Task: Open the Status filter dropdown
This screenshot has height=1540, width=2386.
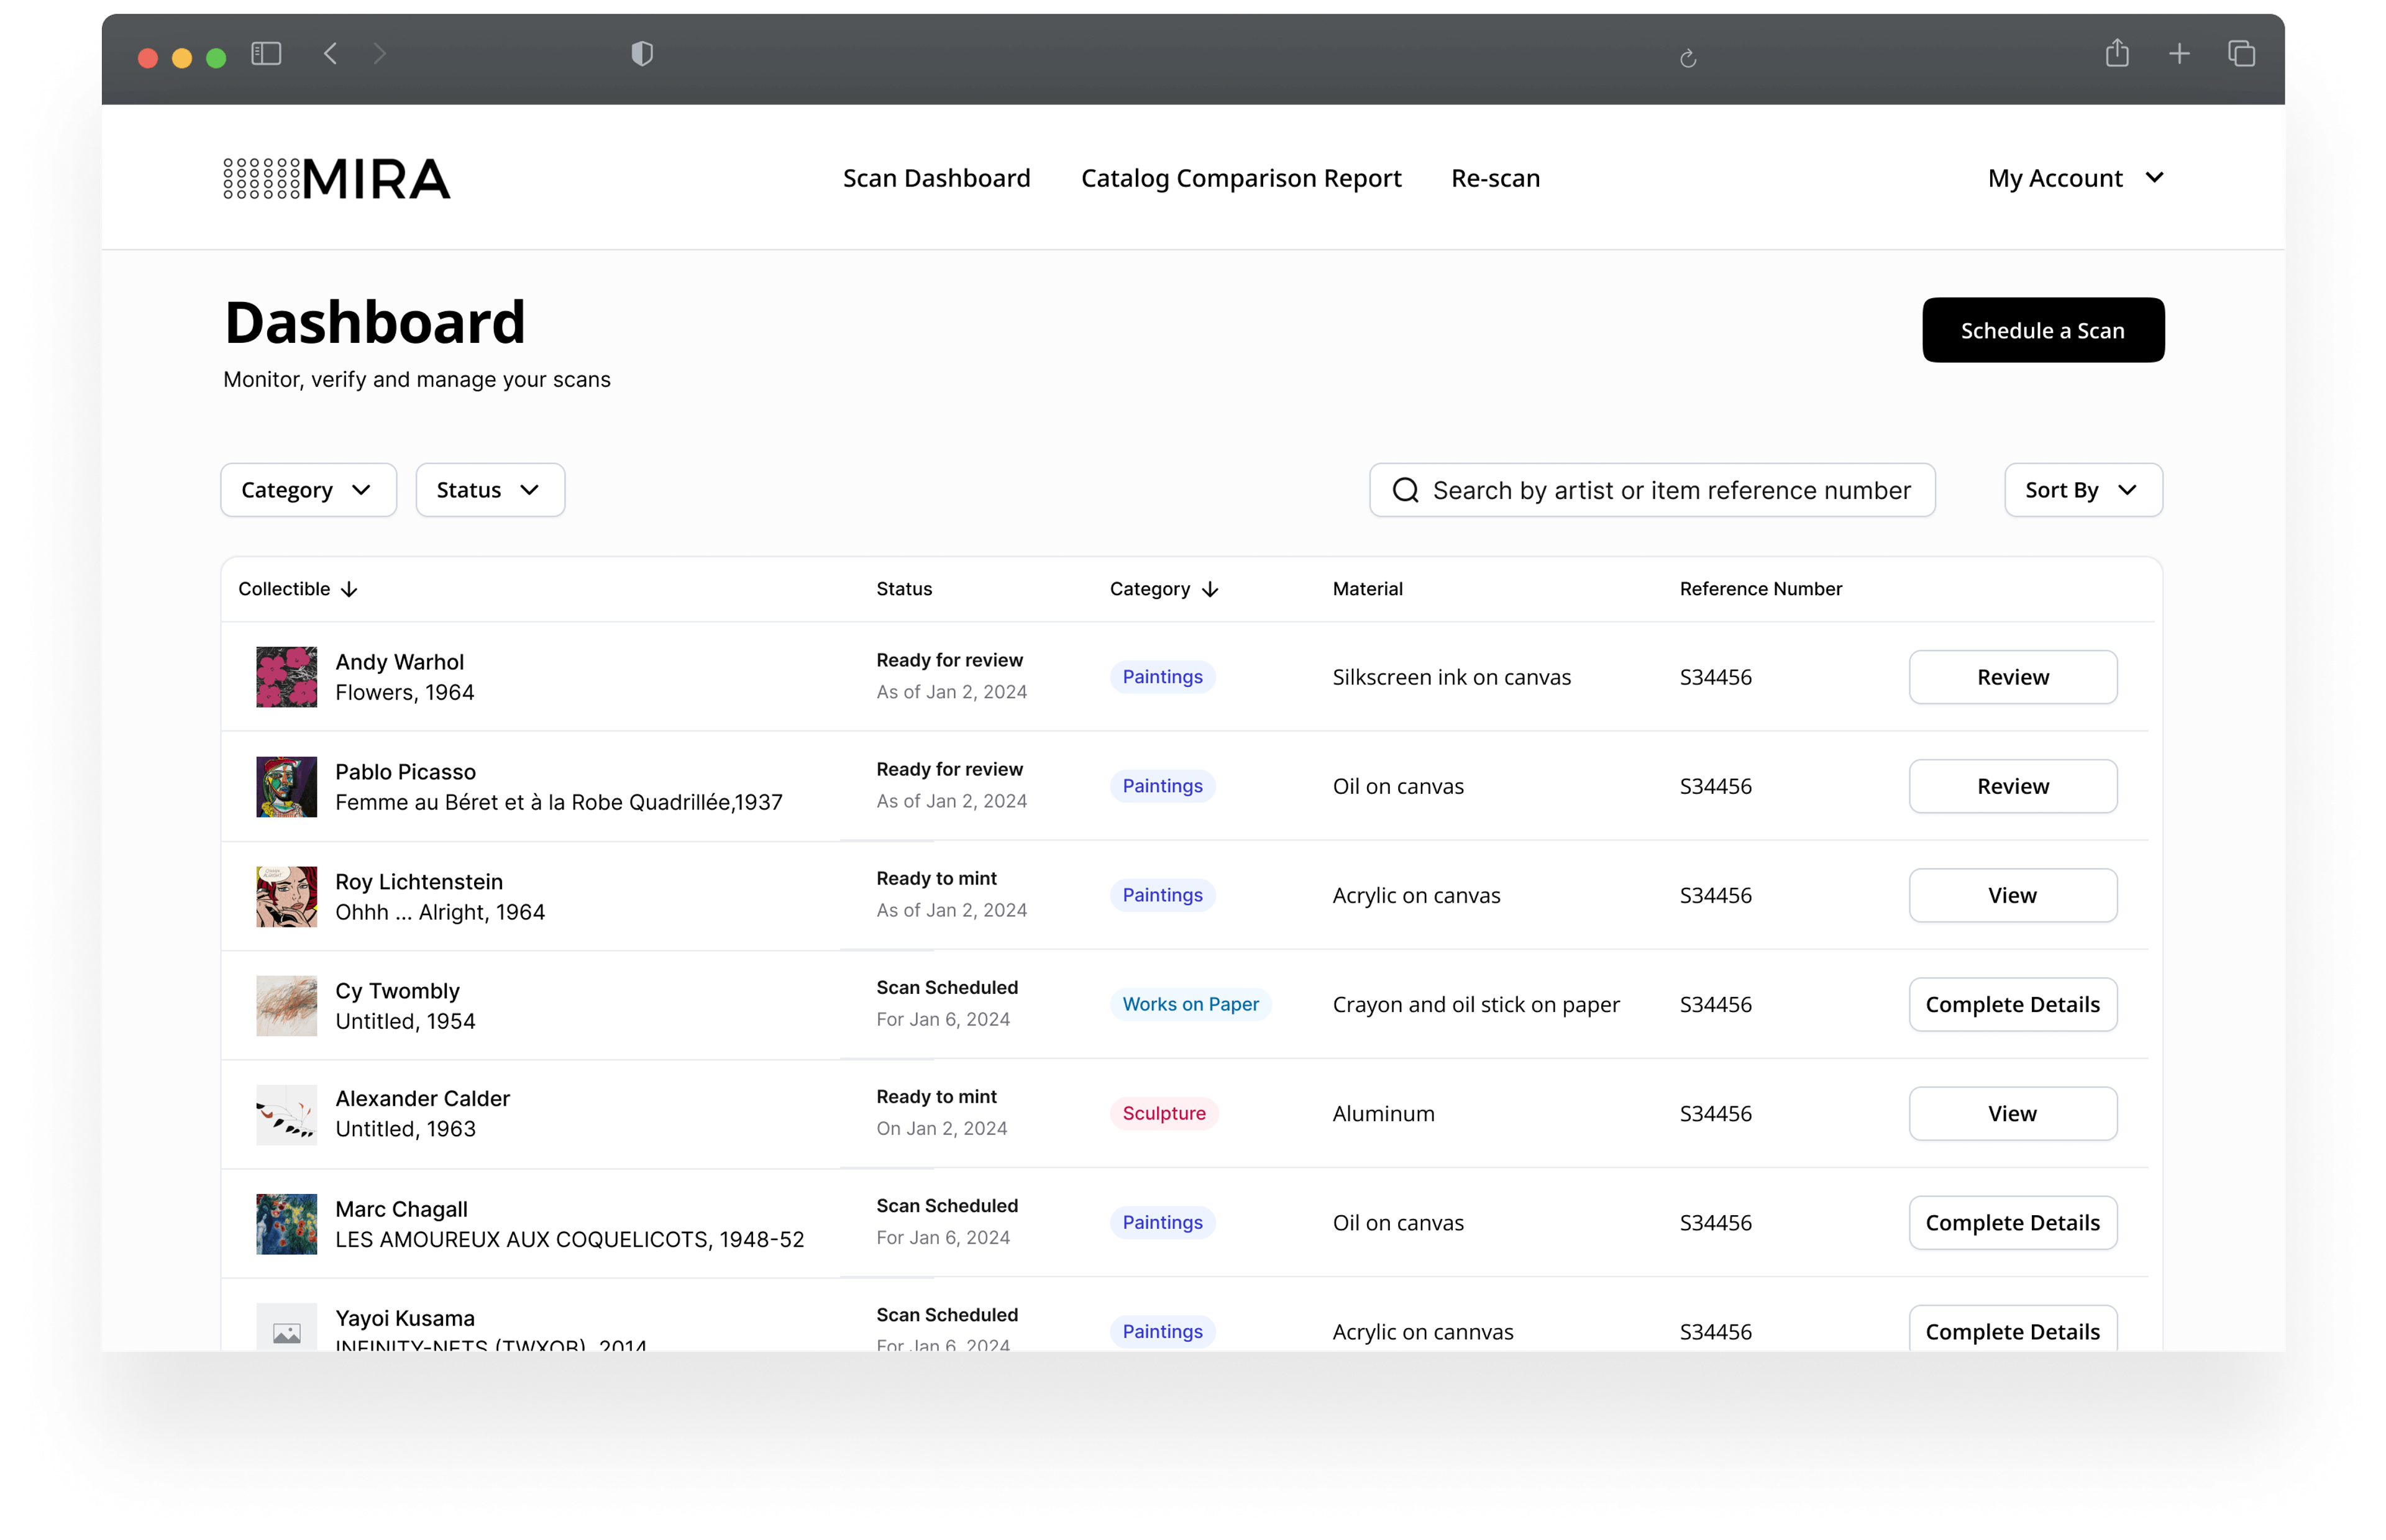Action: (x=490, y=490)
